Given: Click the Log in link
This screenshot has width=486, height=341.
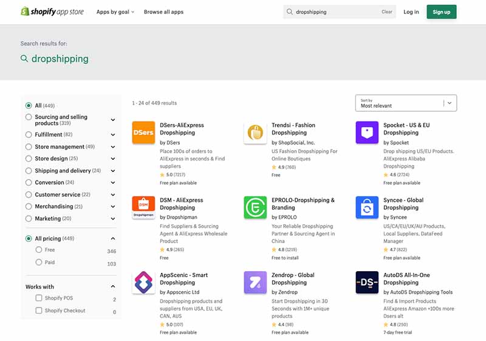Looking at the screenshot, I should point(411,12).
